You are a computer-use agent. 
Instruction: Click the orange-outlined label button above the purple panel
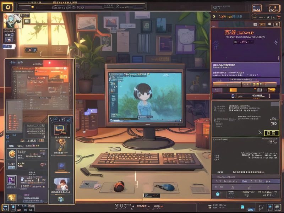point(262,24)
